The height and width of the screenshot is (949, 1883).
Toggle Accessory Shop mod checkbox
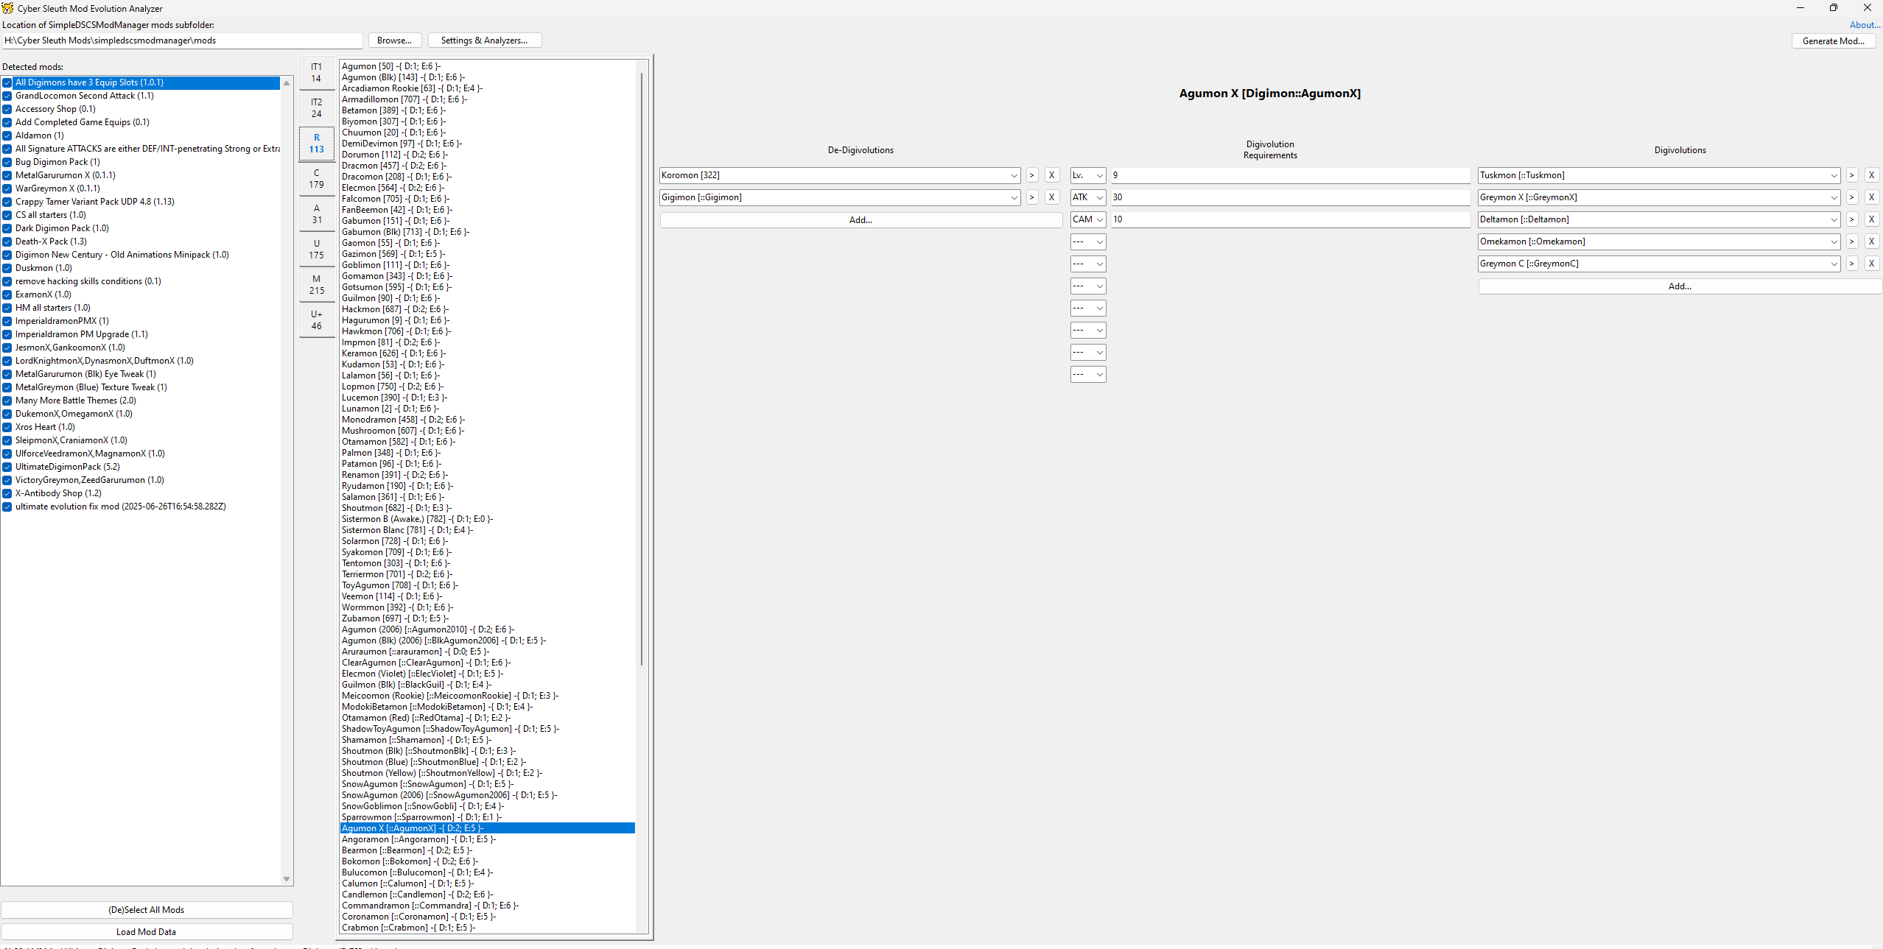pos(7,109)
